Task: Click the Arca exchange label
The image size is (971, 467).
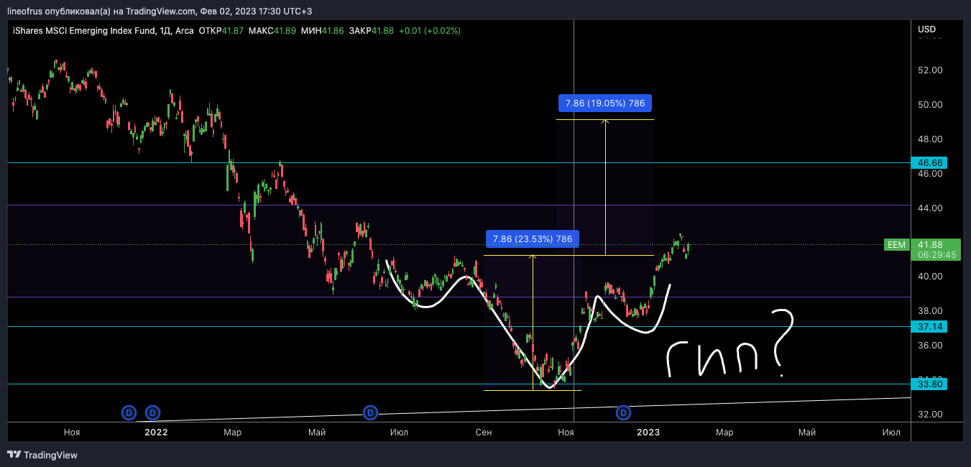Action: [185, 31]
